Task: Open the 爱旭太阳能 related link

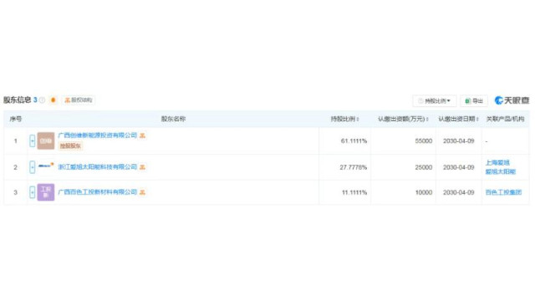Action: coord(500,171)
